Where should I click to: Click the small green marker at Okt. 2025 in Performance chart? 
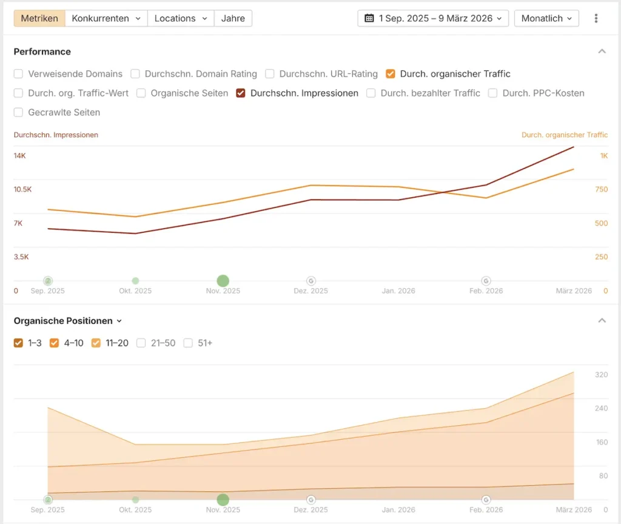[x=135, y=281]
